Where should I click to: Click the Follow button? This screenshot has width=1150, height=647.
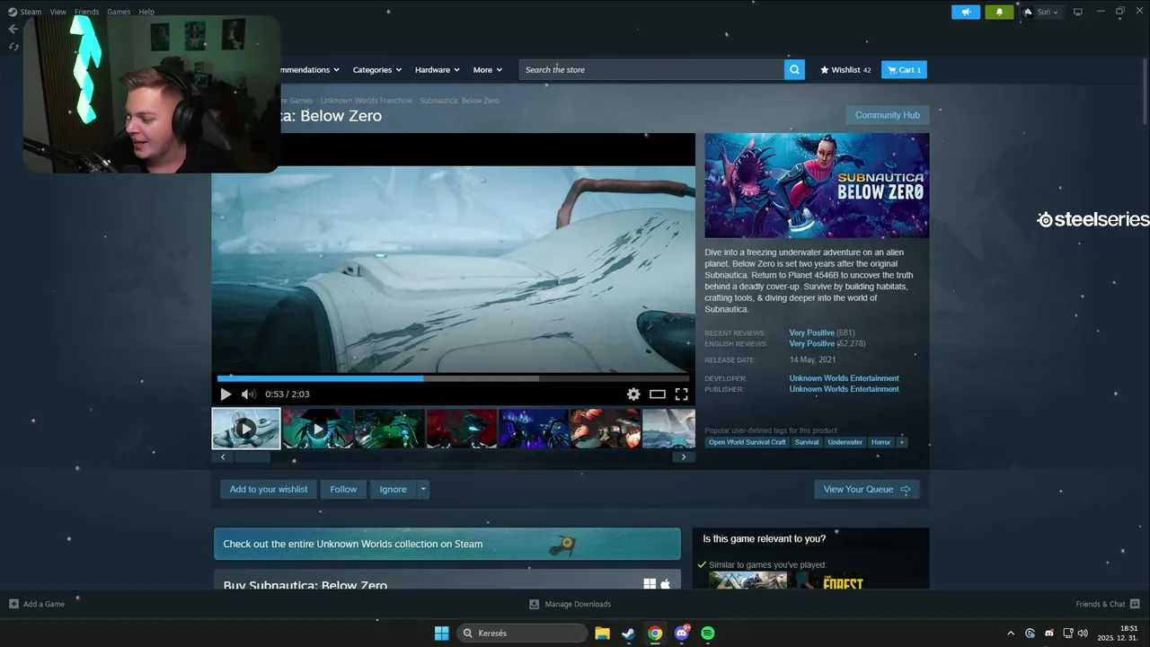pos(343,489)
